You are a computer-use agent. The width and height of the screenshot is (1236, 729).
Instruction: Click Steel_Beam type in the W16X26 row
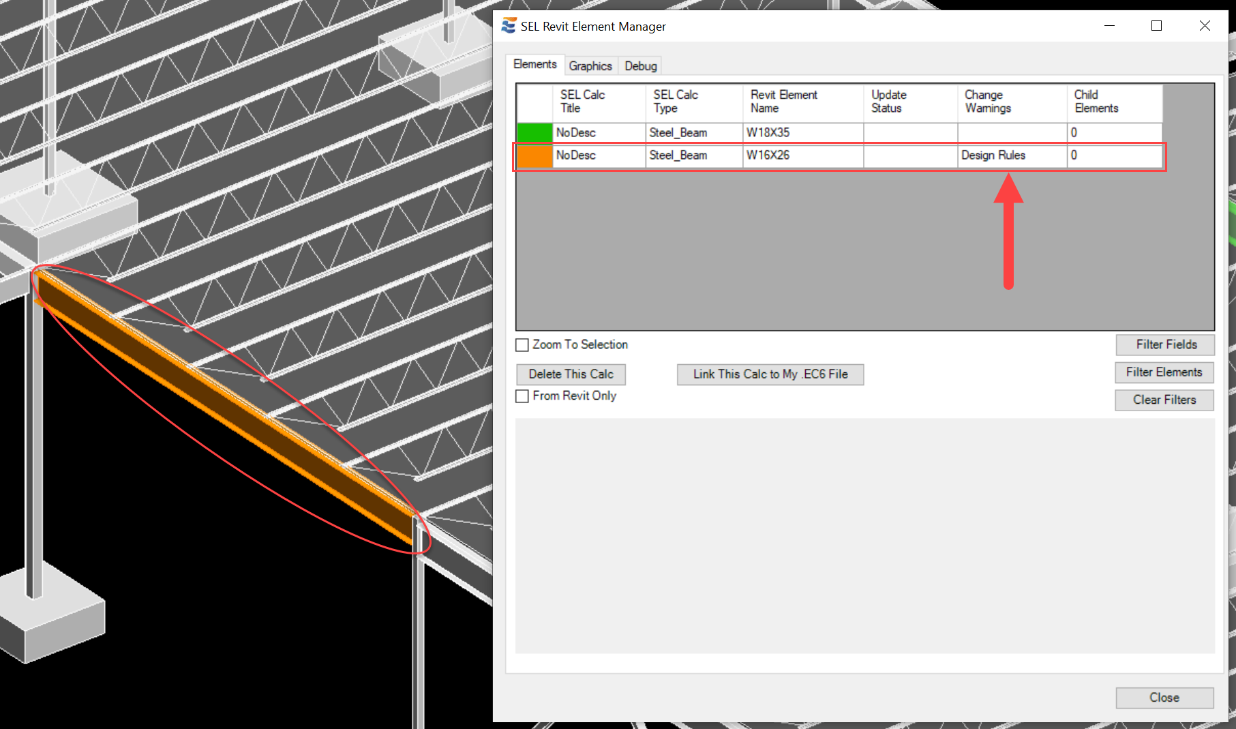[x=694, y=155]
